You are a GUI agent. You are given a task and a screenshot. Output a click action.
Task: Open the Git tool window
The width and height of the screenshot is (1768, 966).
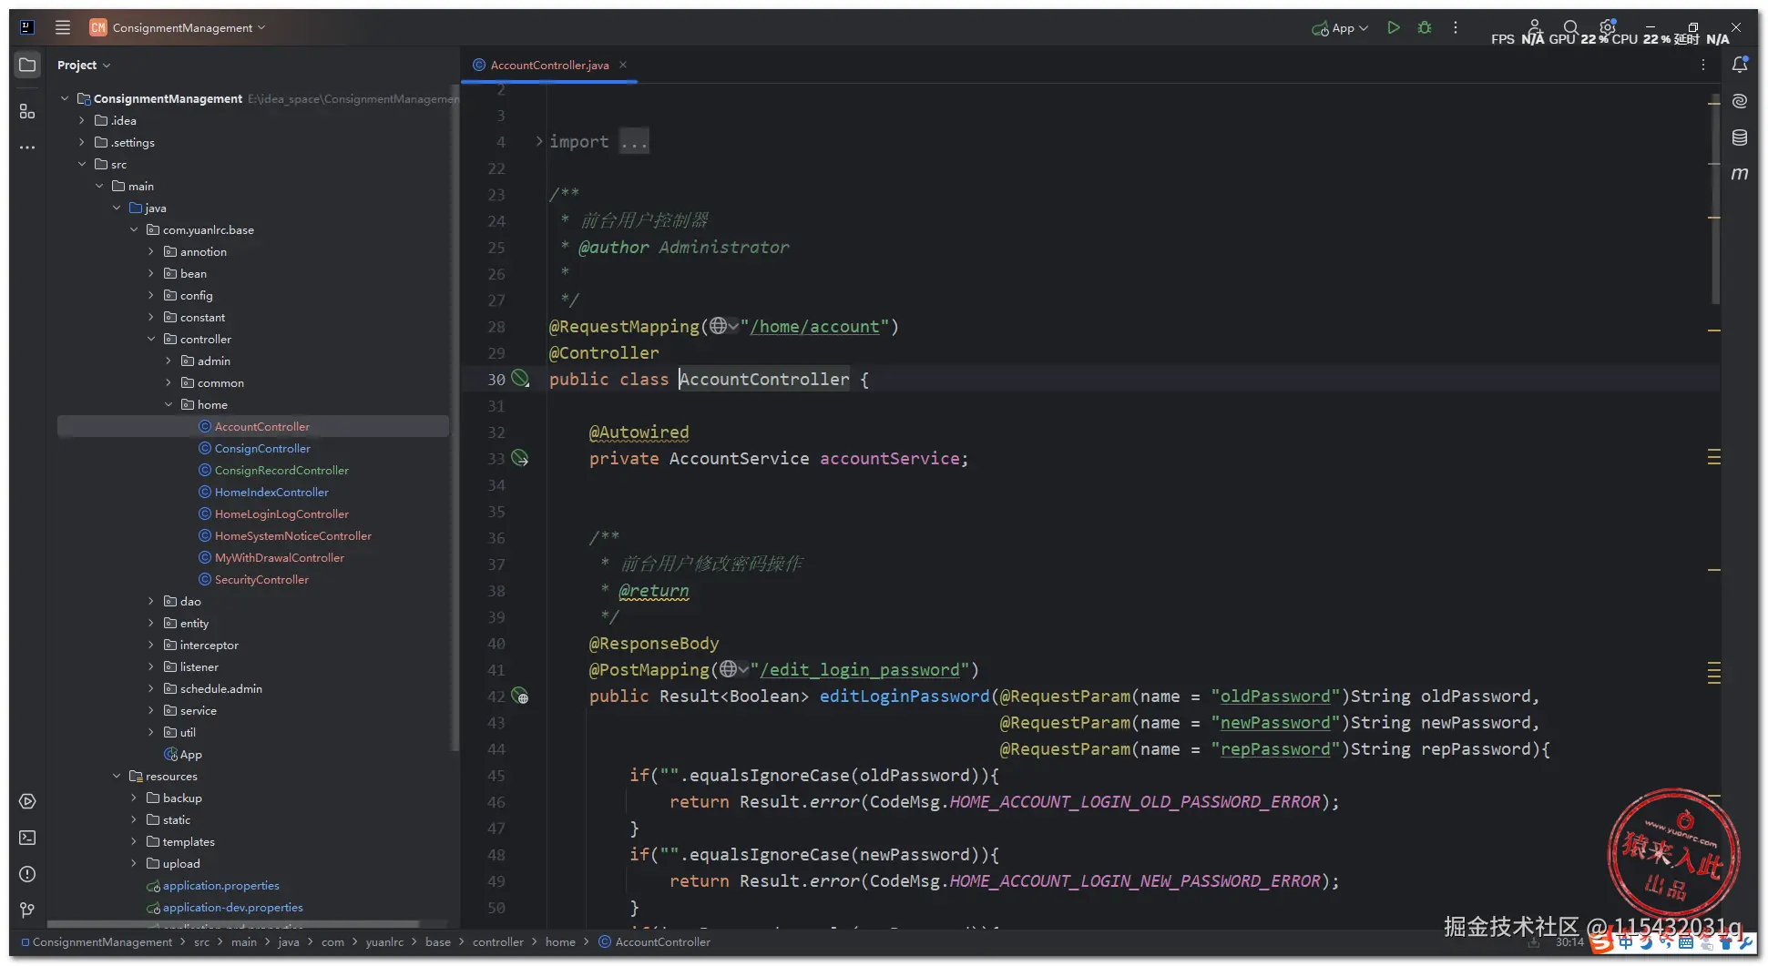[27, 910]
